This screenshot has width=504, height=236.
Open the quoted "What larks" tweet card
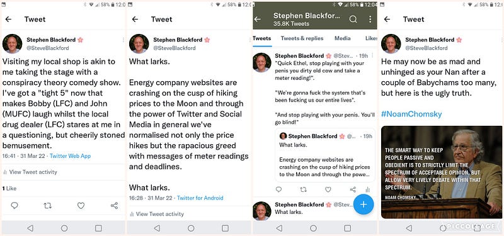tap(324, 155)
